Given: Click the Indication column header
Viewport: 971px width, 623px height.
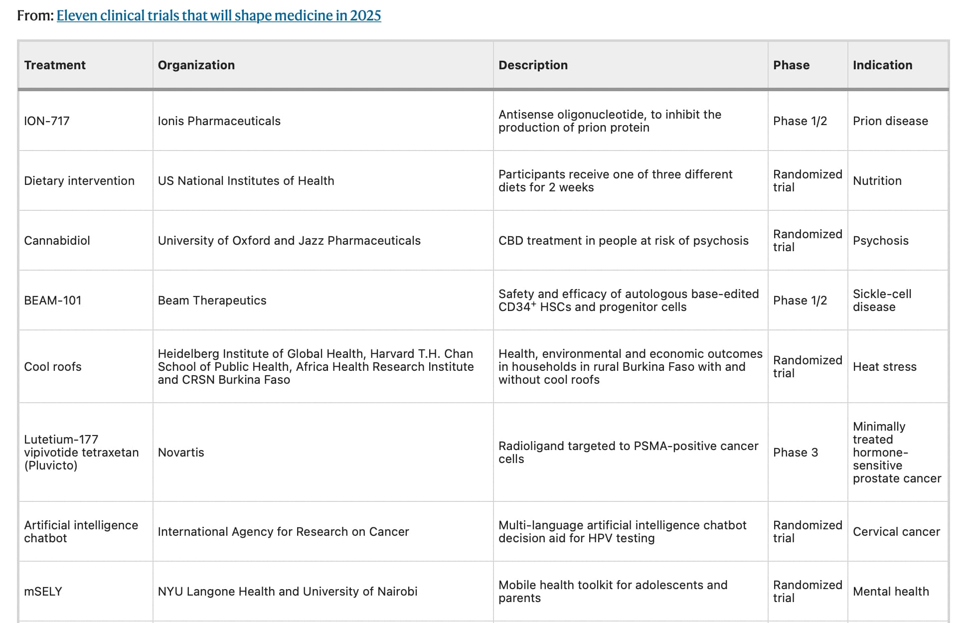Looking at the screenshot, I should tap(898, 65).
